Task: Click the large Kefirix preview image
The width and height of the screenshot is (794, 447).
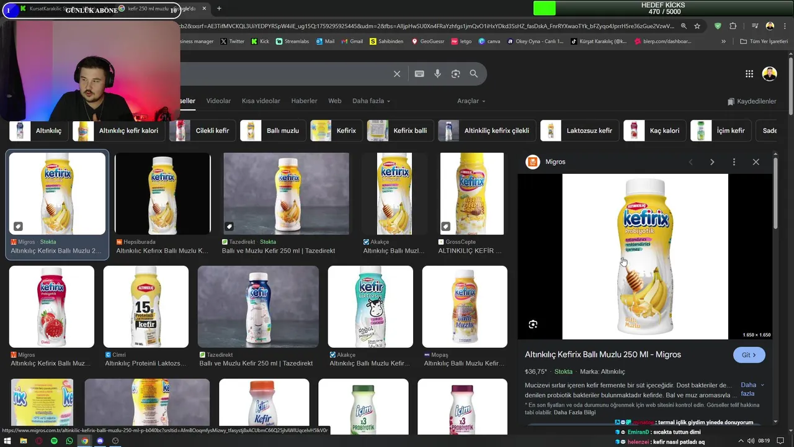Action: (645, 256)
